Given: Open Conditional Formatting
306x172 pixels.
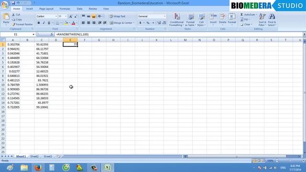Looking at the screenshot, I should [x=176, y=20].
